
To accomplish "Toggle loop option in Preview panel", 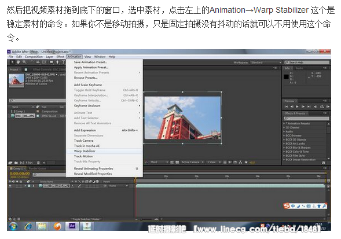I will [322, 106].
